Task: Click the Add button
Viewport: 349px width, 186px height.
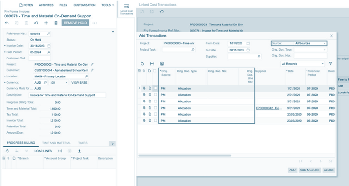Action: click(x=292, y=170)
